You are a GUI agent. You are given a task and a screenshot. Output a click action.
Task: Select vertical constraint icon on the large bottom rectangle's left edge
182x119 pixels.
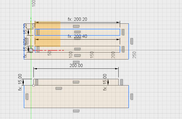(x=27, y=97)
